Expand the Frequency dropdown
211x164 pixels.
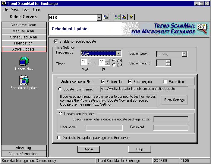click(118, 54)
